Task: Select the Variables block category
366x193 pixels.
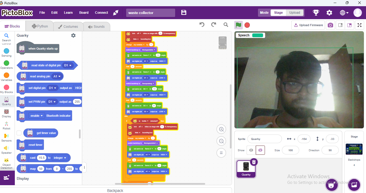Action: tap(6, 77)
